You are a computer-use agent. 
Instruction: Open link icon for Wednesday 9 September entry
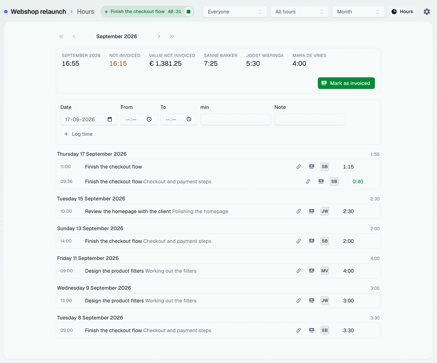click(x=299, y=301)
